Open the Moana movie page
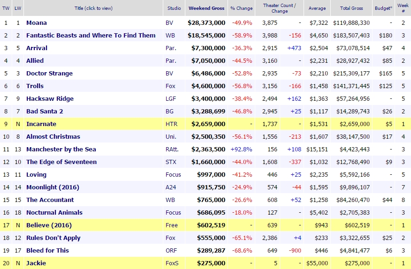This screenshot has width=411, height=269. tap(37, 23)
